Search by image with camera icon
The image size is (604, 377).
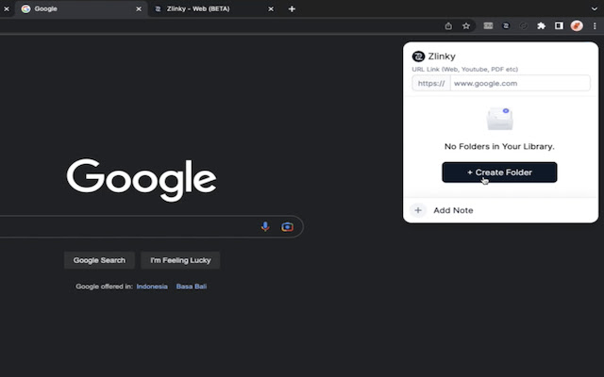click(x=287, y=227)
